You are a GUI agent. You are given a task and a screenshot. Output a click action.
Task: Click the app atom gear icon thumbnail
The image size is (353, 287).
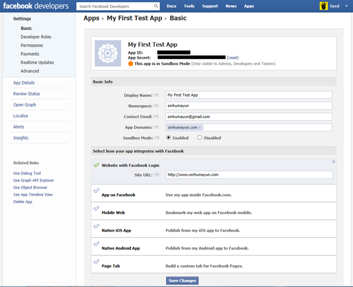[x=108, y=54]
